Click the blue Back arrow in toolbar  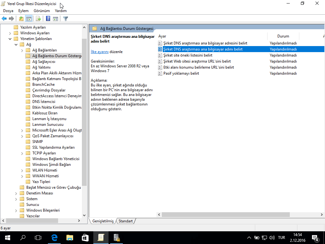click(x=4, y=19)
